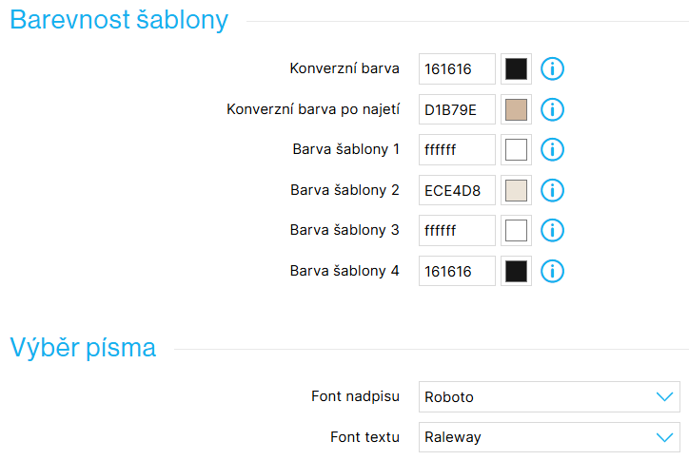Open color swatch for Konverzní barva
This screenshot has width=689, height=460.
coord(516,68)
